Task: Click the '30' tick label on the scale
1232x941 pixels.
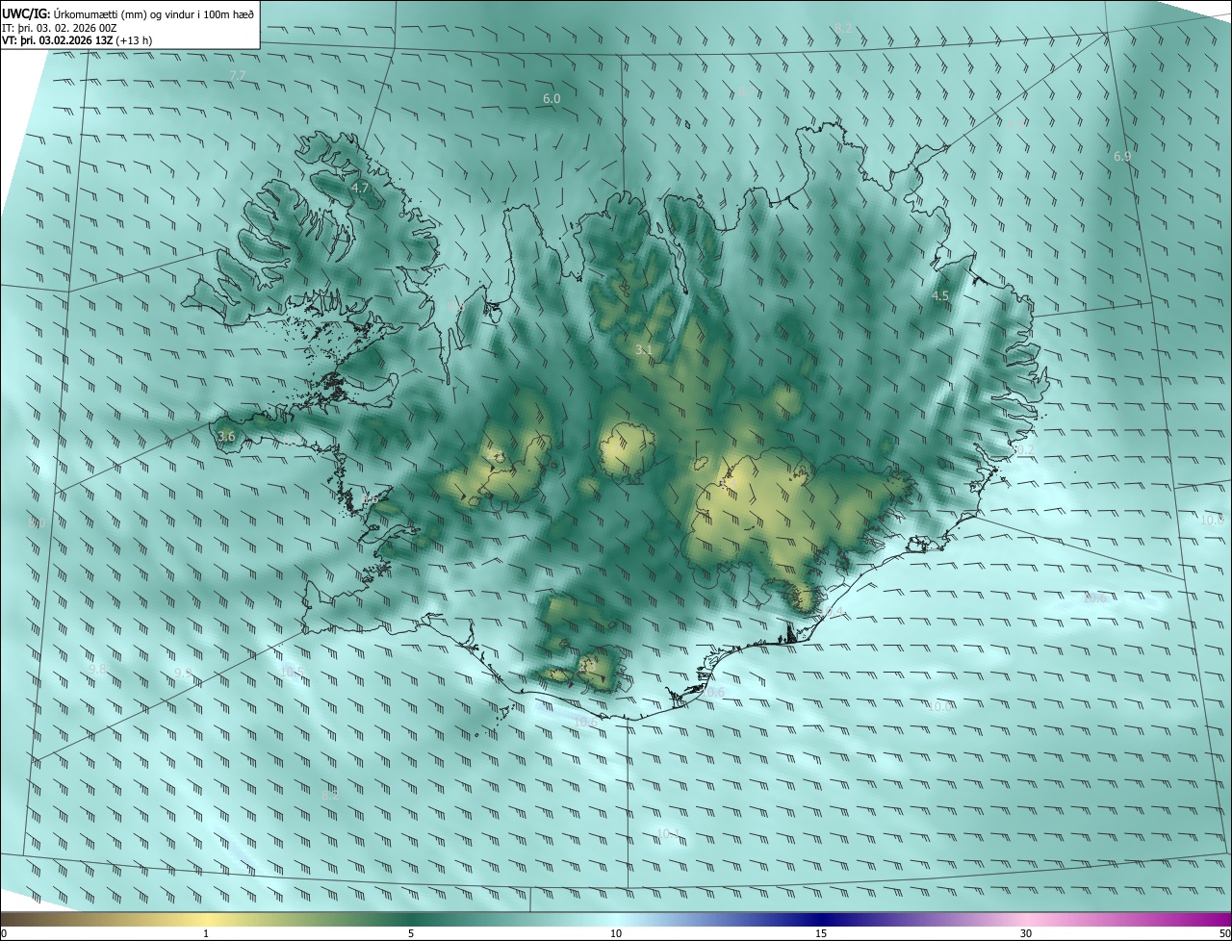Action: (1026, 933)
